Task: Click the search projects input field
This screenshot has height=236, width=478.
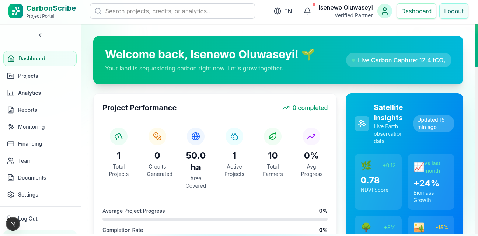Action: click(172, 11)
